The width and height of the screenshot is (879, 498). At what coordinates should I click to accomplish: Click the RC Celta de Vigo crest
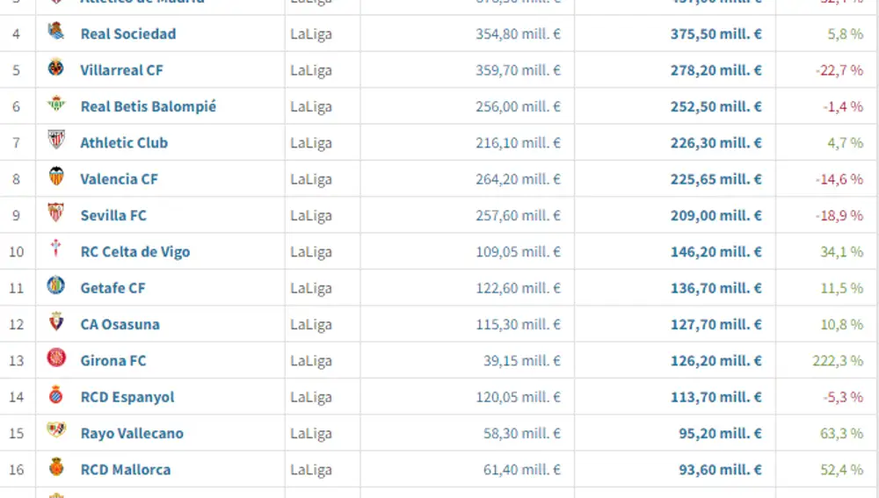pos(56,249)
